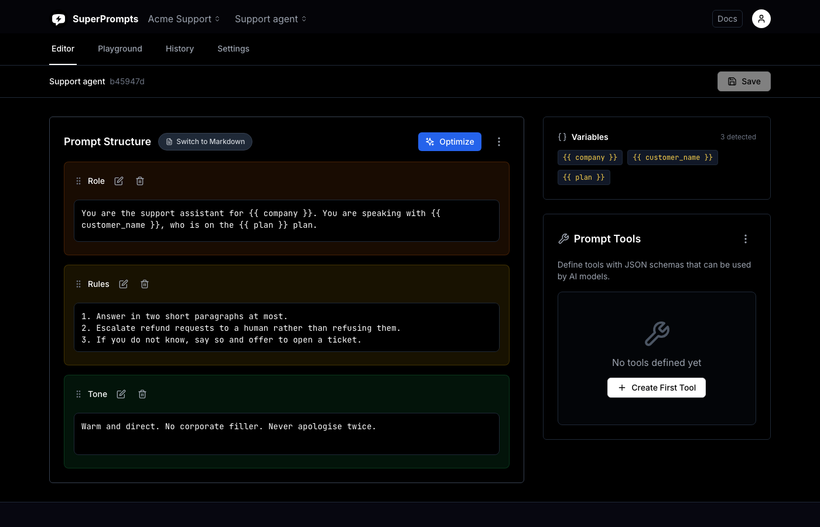The width and height of the screenshot is (820, 527).
Task: Select the {{ customer_name }} variable chip
Action: 672,158
